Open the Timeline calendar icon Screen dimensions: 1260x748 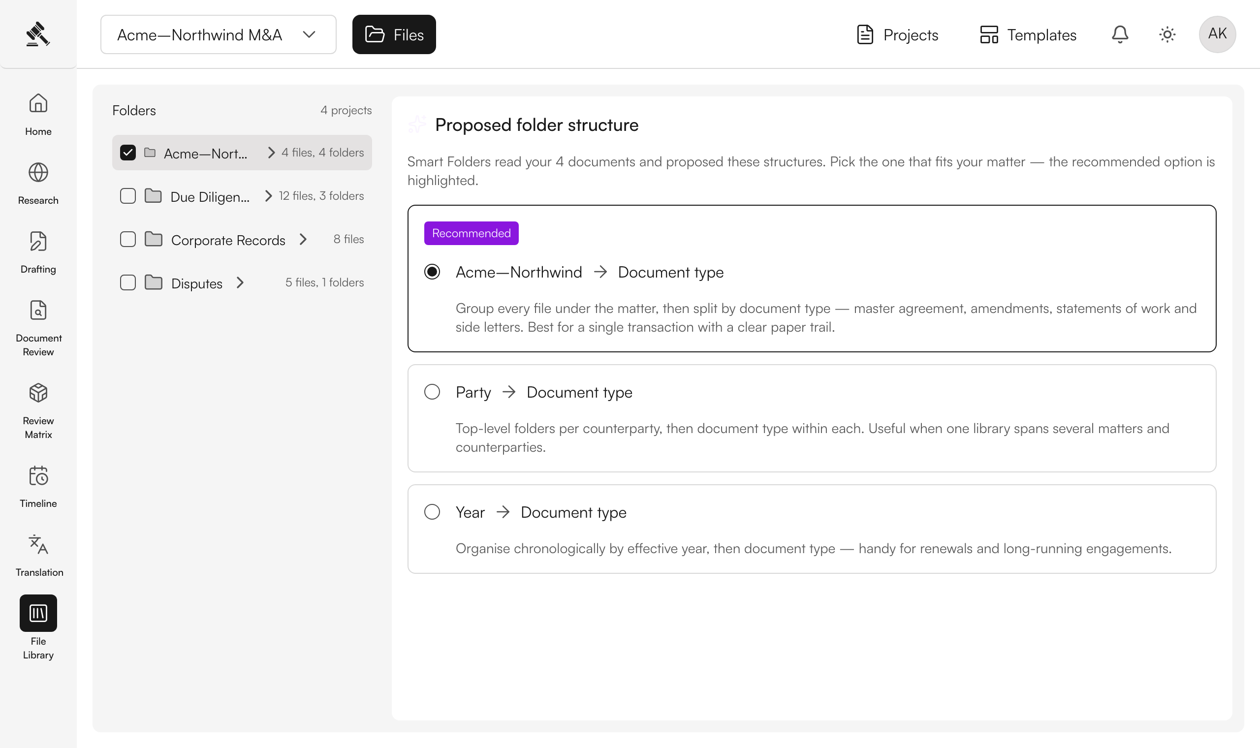[38, 475]
